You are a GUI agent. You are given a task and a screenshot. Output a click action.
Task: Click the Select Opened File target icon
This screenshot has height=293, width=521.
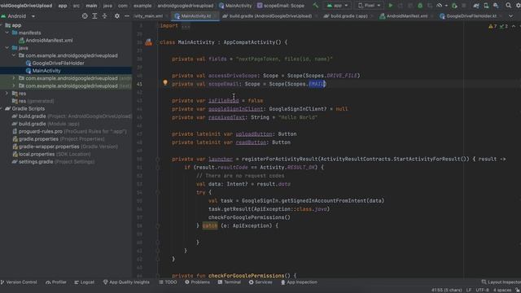pos(85,16)
